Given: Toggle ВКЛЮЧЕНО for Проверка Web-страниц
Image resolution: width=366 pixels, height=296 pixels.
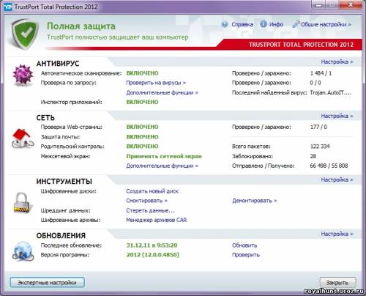Looking at the screenshot, I should [142, 127].
